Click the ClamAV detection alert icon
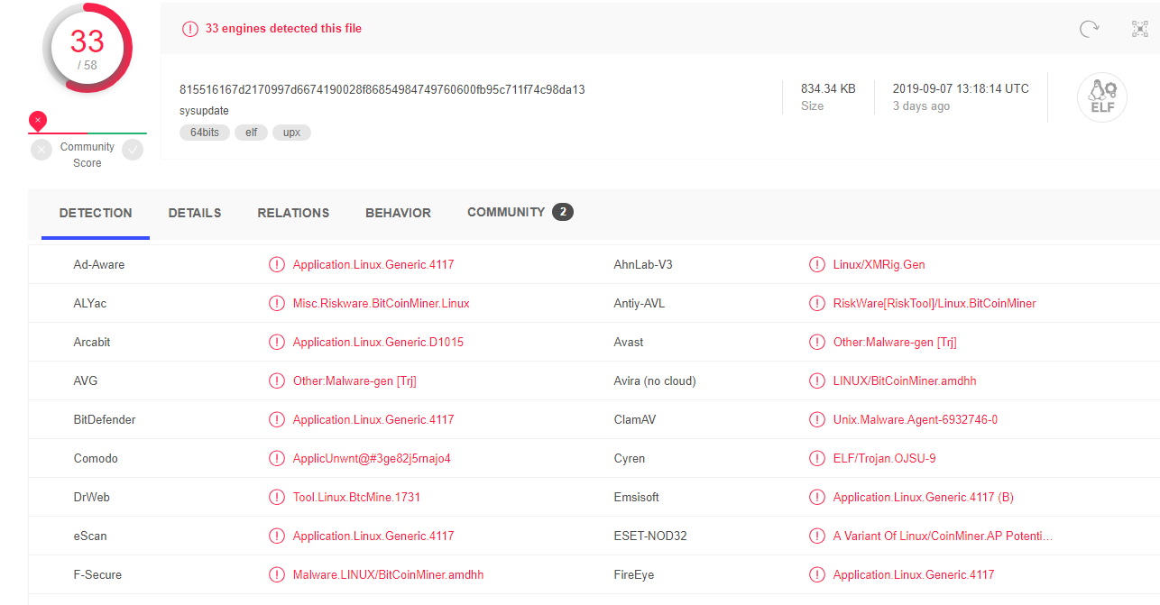 point(817,420)
